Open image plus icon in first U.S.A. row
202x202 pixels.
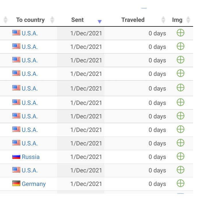tap(180, 33)
